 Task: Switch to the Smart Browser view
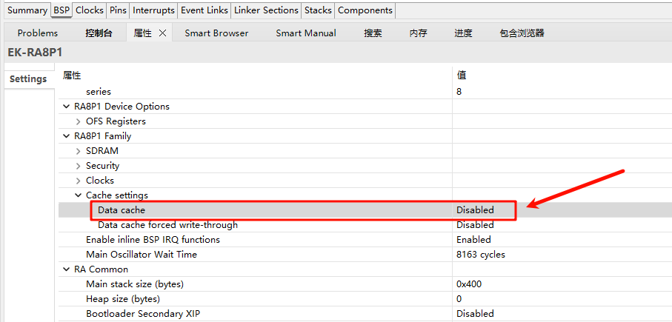216,33
